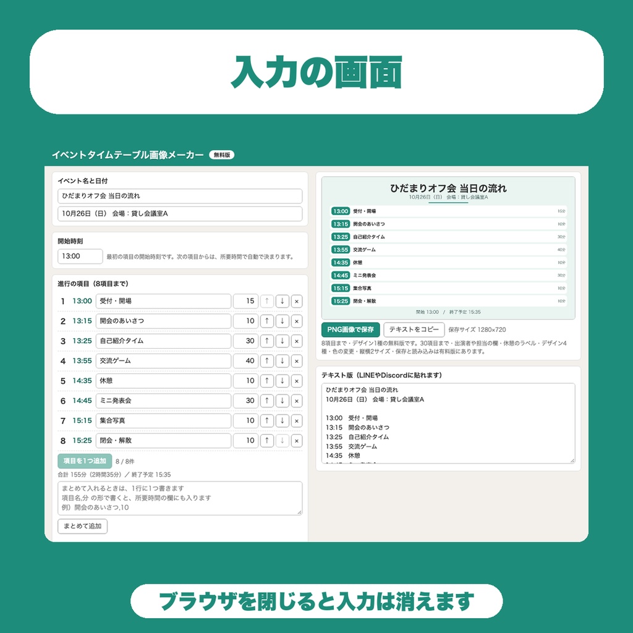Viewport: 633px width, 633px height.
Task: Edit duration 40 for 交流ゲーム
Action: 245,361
